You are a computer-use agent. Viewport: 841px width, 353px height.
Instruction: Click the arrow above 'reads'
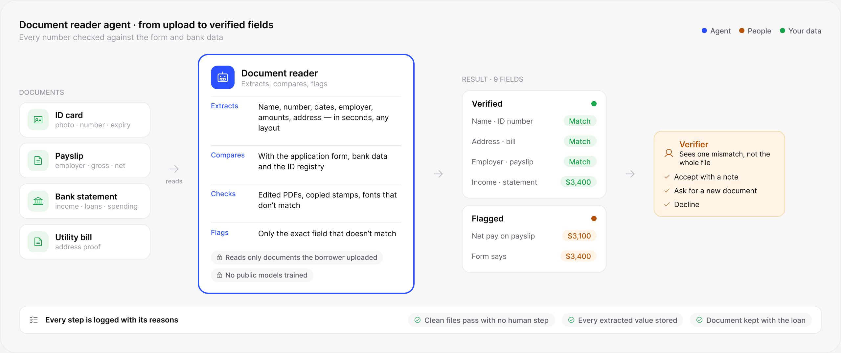coord(174,169)
